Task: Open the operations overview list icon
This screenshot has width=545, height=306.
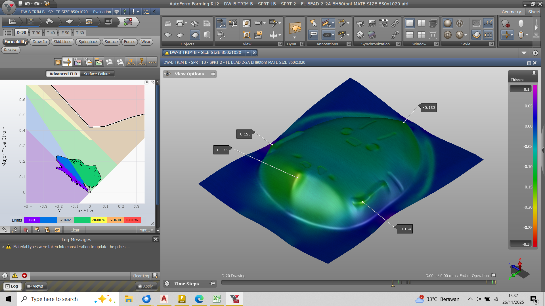Action: (8, 33)
